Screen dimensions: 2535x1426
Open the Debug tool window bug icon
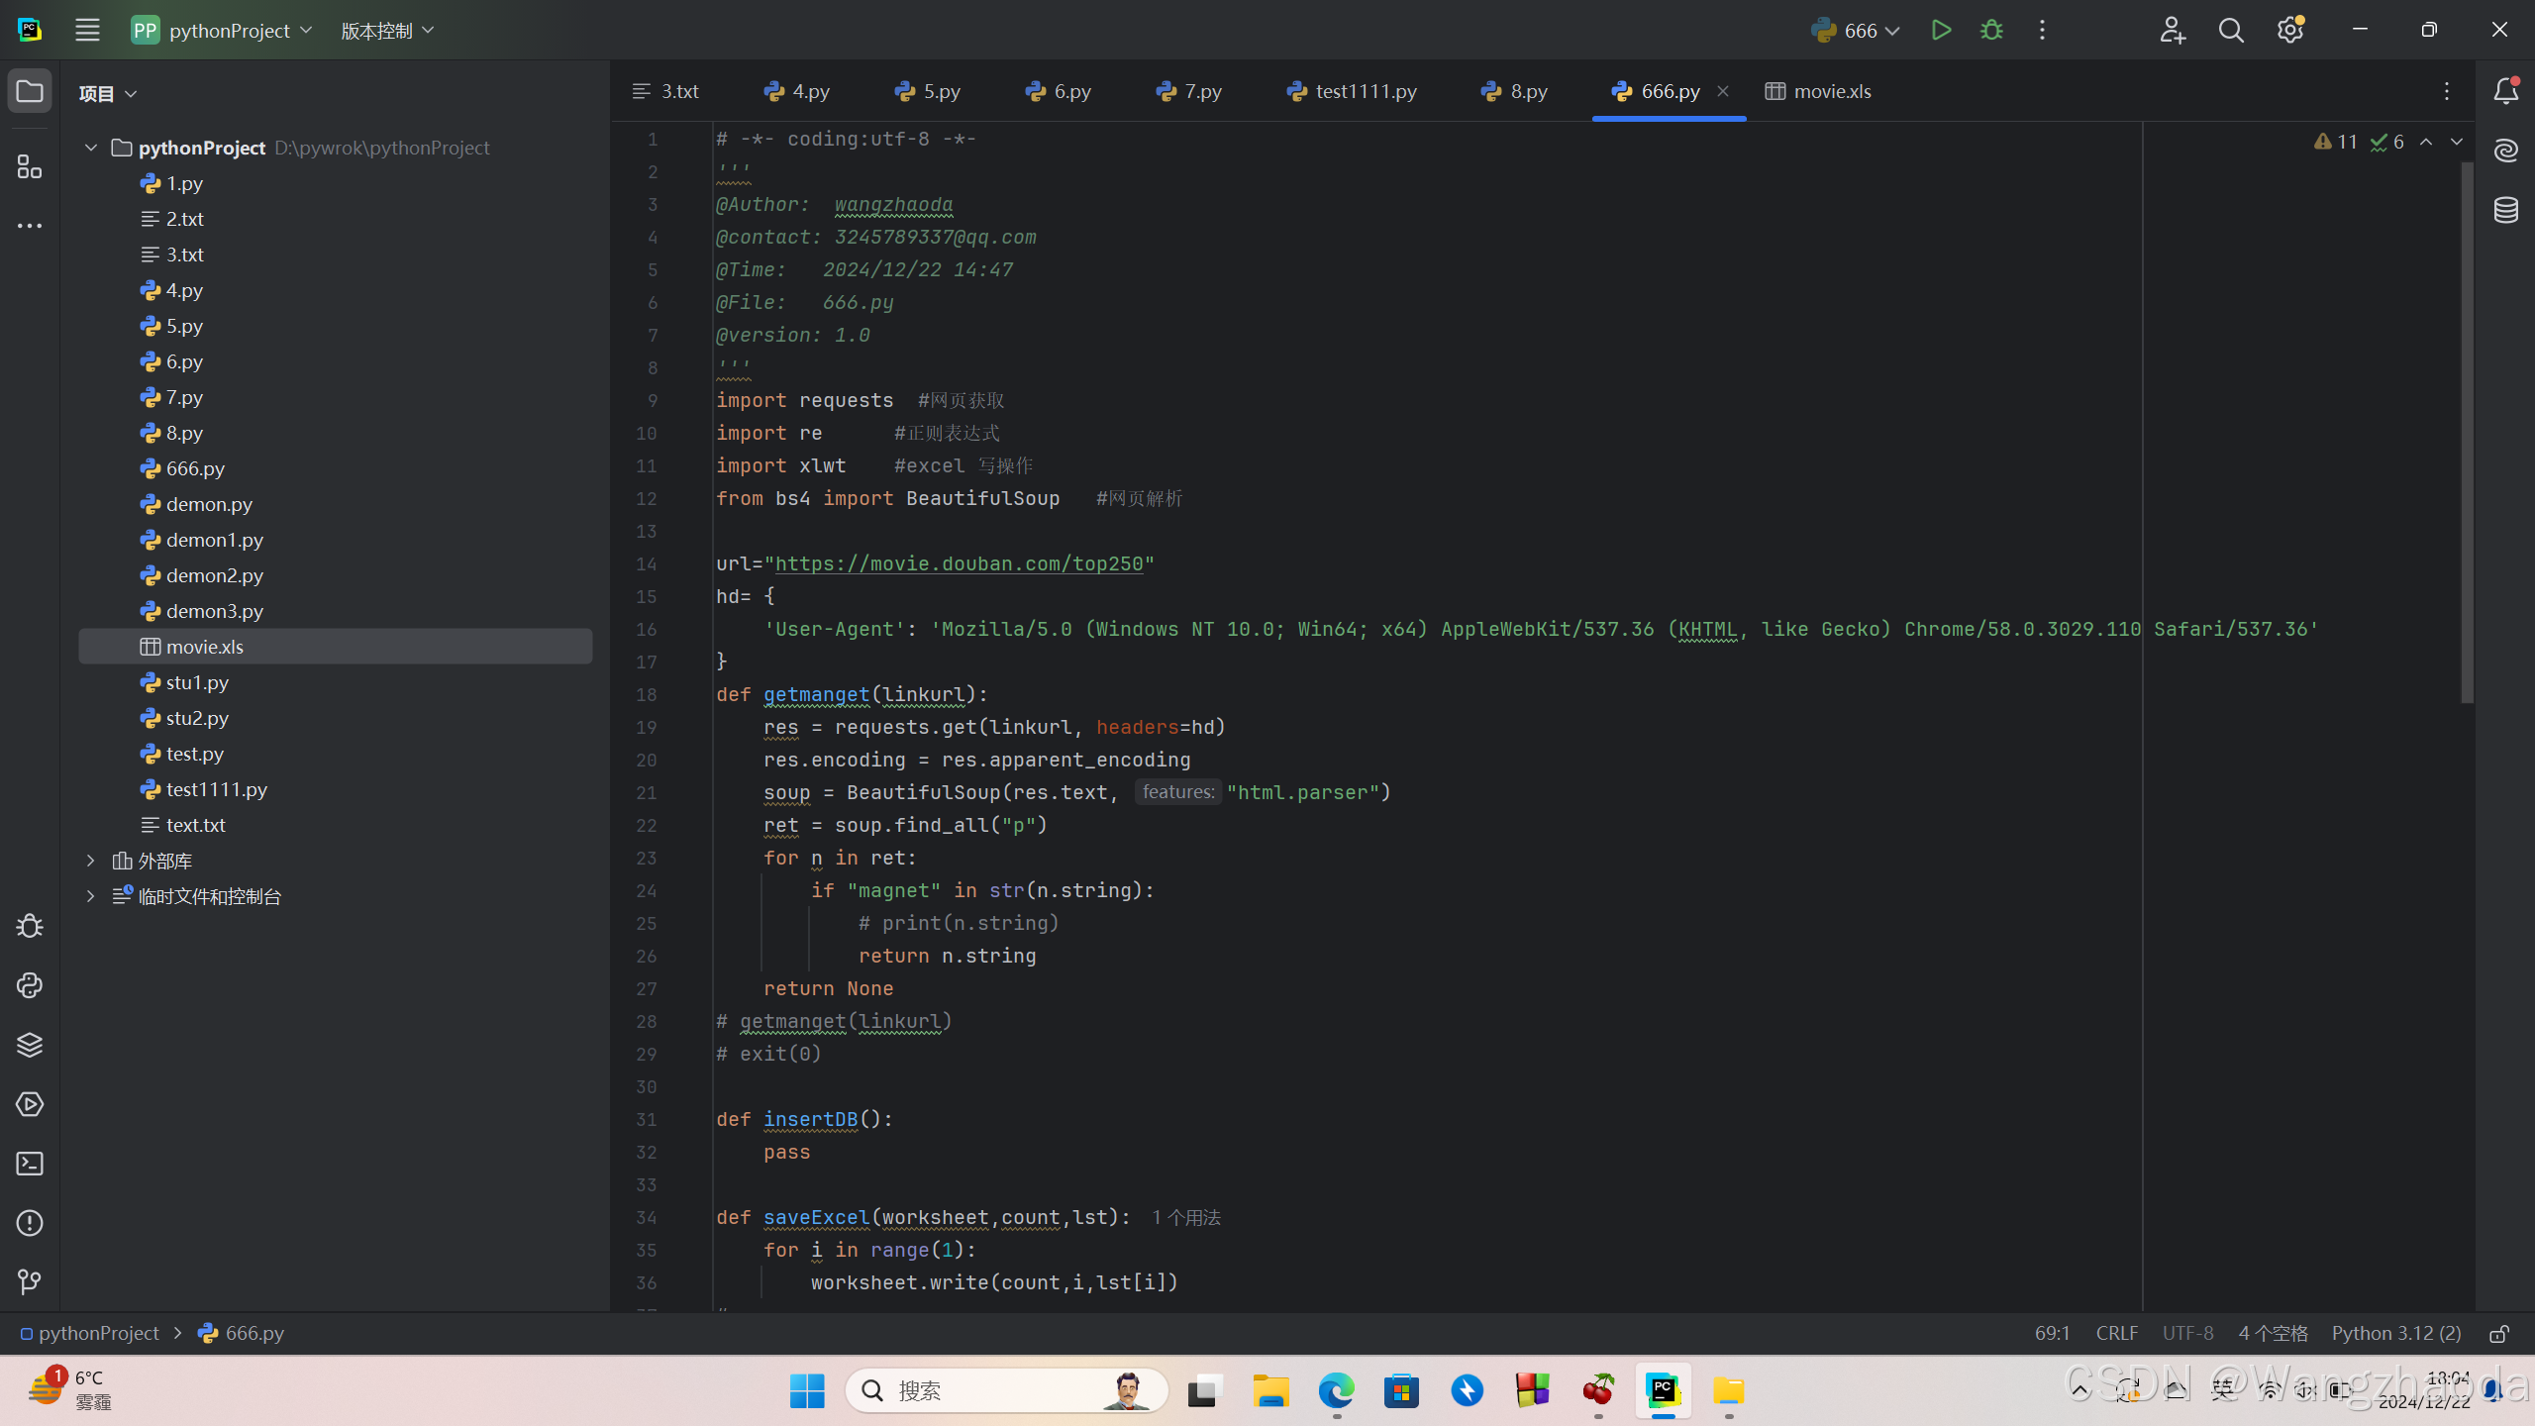pyautogui.click(x=30, y=926)
